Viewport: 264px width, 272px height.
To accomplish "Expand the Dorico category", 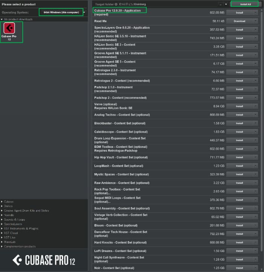I will tap(2, 206).
